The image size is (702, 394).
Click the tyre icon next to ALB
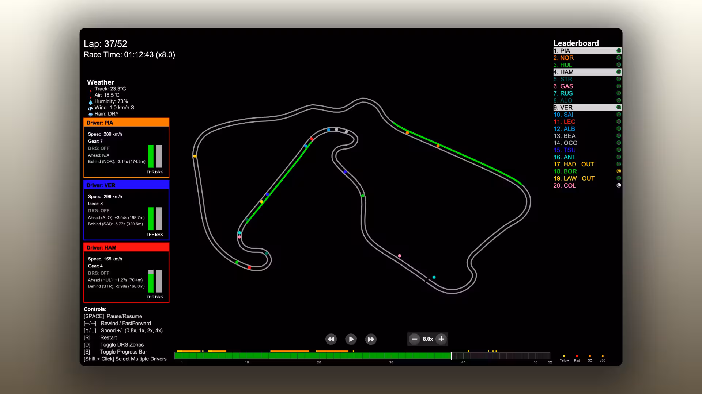[x=619, y=129]
